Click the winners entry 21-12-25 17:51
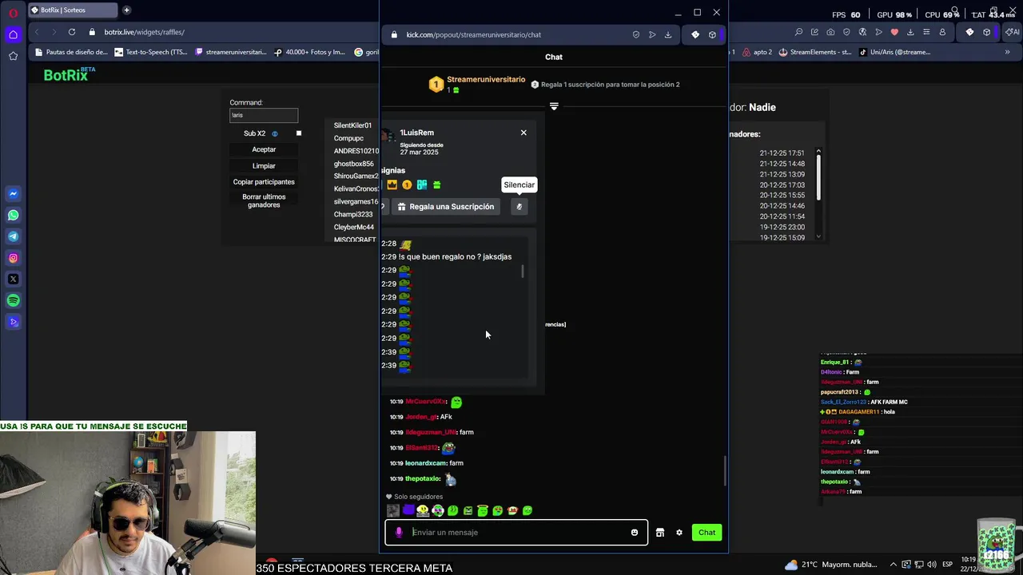Screen dimensions: 1023x575 782,153
